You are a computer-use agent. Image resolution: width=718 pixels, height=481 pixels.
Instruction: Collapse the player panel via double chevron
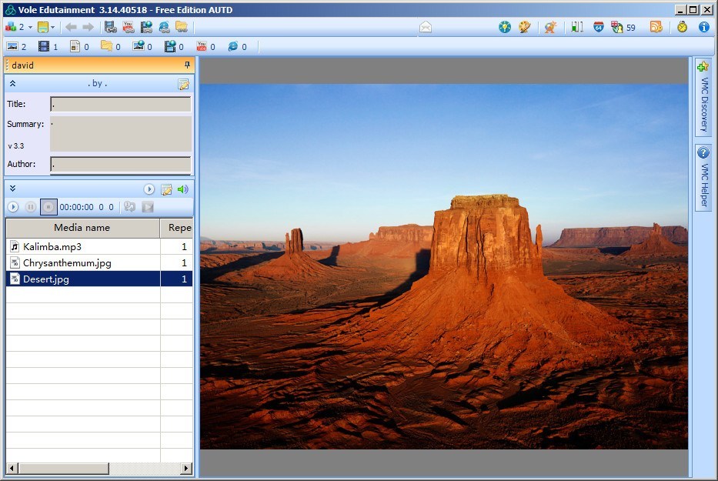pyautogui.click(x=13, y=188)
